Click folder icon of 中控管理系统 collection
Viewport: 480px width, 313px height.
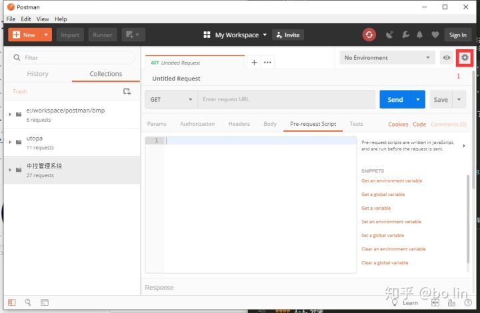click(x=19, y=170)
